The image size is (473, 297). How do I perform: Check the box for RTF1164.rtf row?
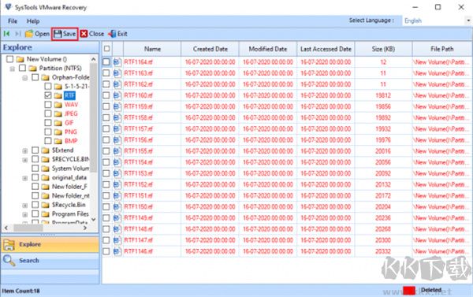[106, 62]
